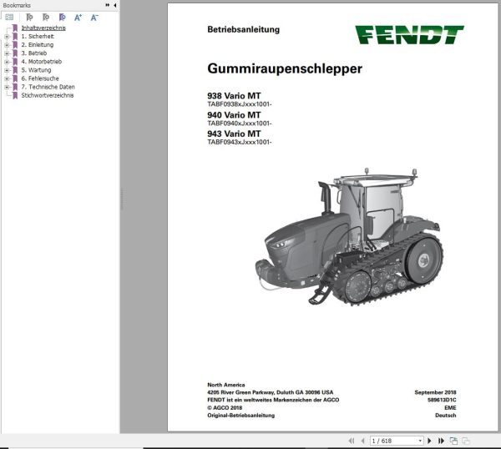Click the tracked tractor illustration
Image resolution: width=501 pixels, height=449 pixels.
(349, 236)
